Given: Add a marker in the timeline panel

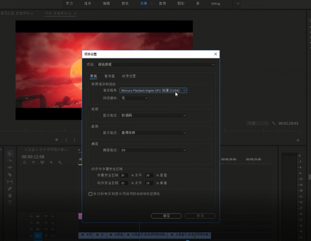Looking at the screenshot, I should pyautogui.click(x=51, y=163).
